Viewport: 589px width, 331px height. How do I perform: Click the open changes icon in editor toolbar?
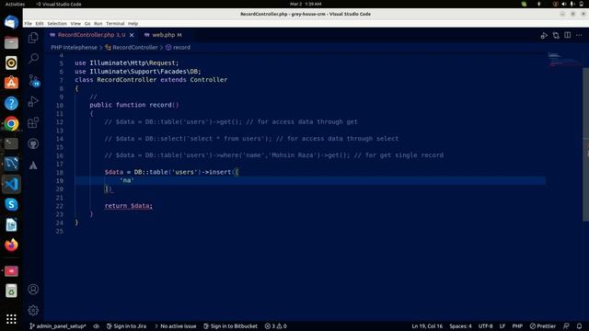[556, 35]
